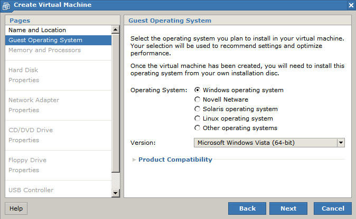The width and height of the screenshot is (356, 219).
Task: Click Properties under Floppy Drive
Action: click(24, 170)
